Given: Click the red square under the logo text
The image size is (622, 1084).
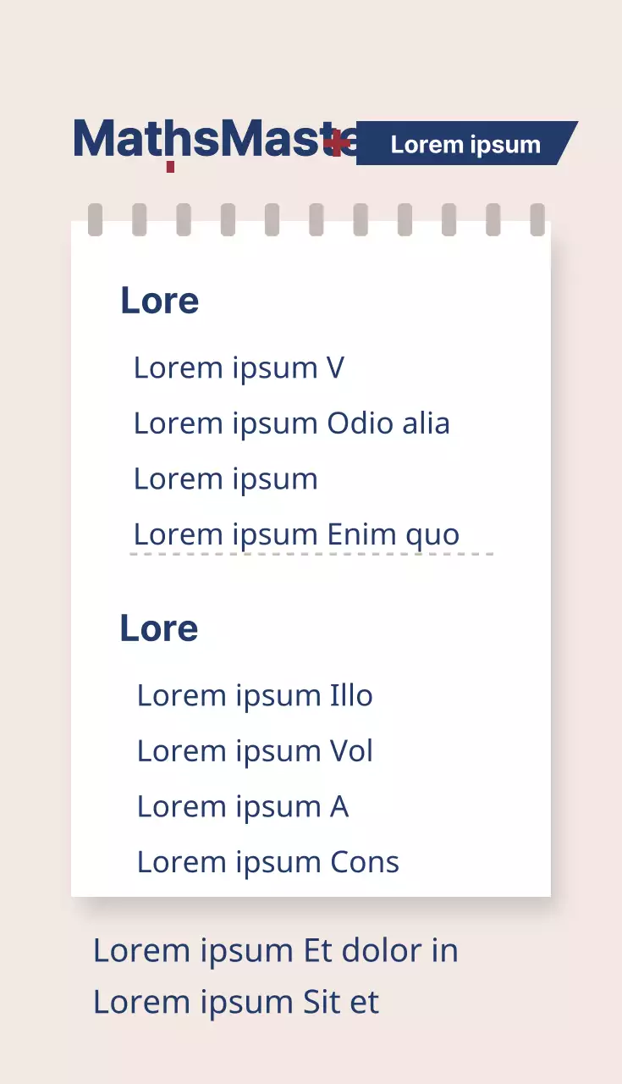Looking at the screenshot, I should pos(170,167).
